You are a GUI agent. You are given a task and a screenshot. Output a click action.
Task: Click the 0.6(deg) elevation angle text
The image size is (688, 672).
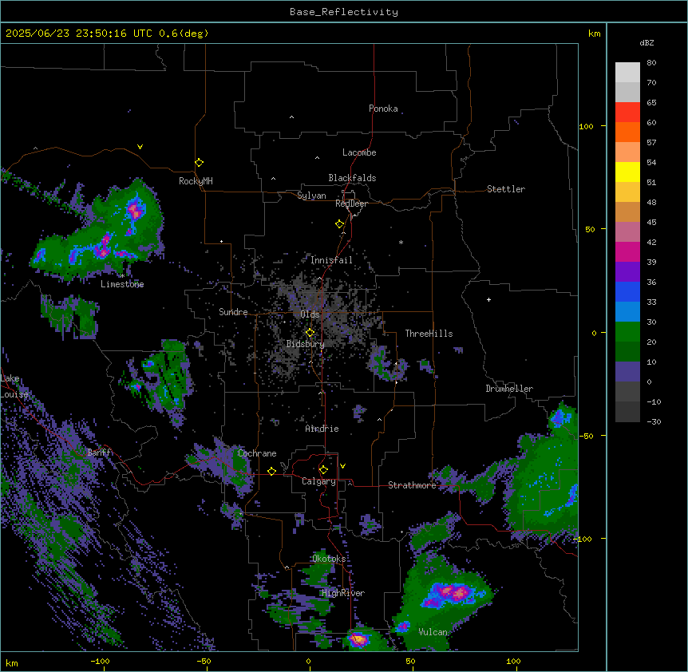coord(184,34)
